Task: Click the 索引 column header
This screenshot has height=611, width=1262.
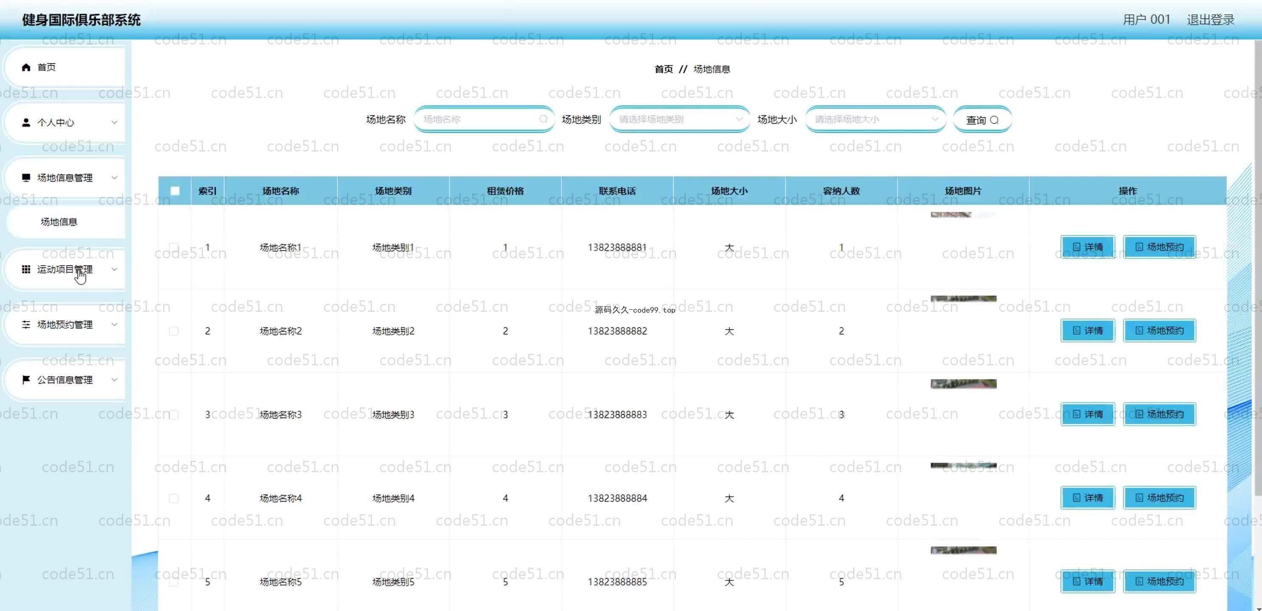Action: pyautogui.click(x=207, y=191)
